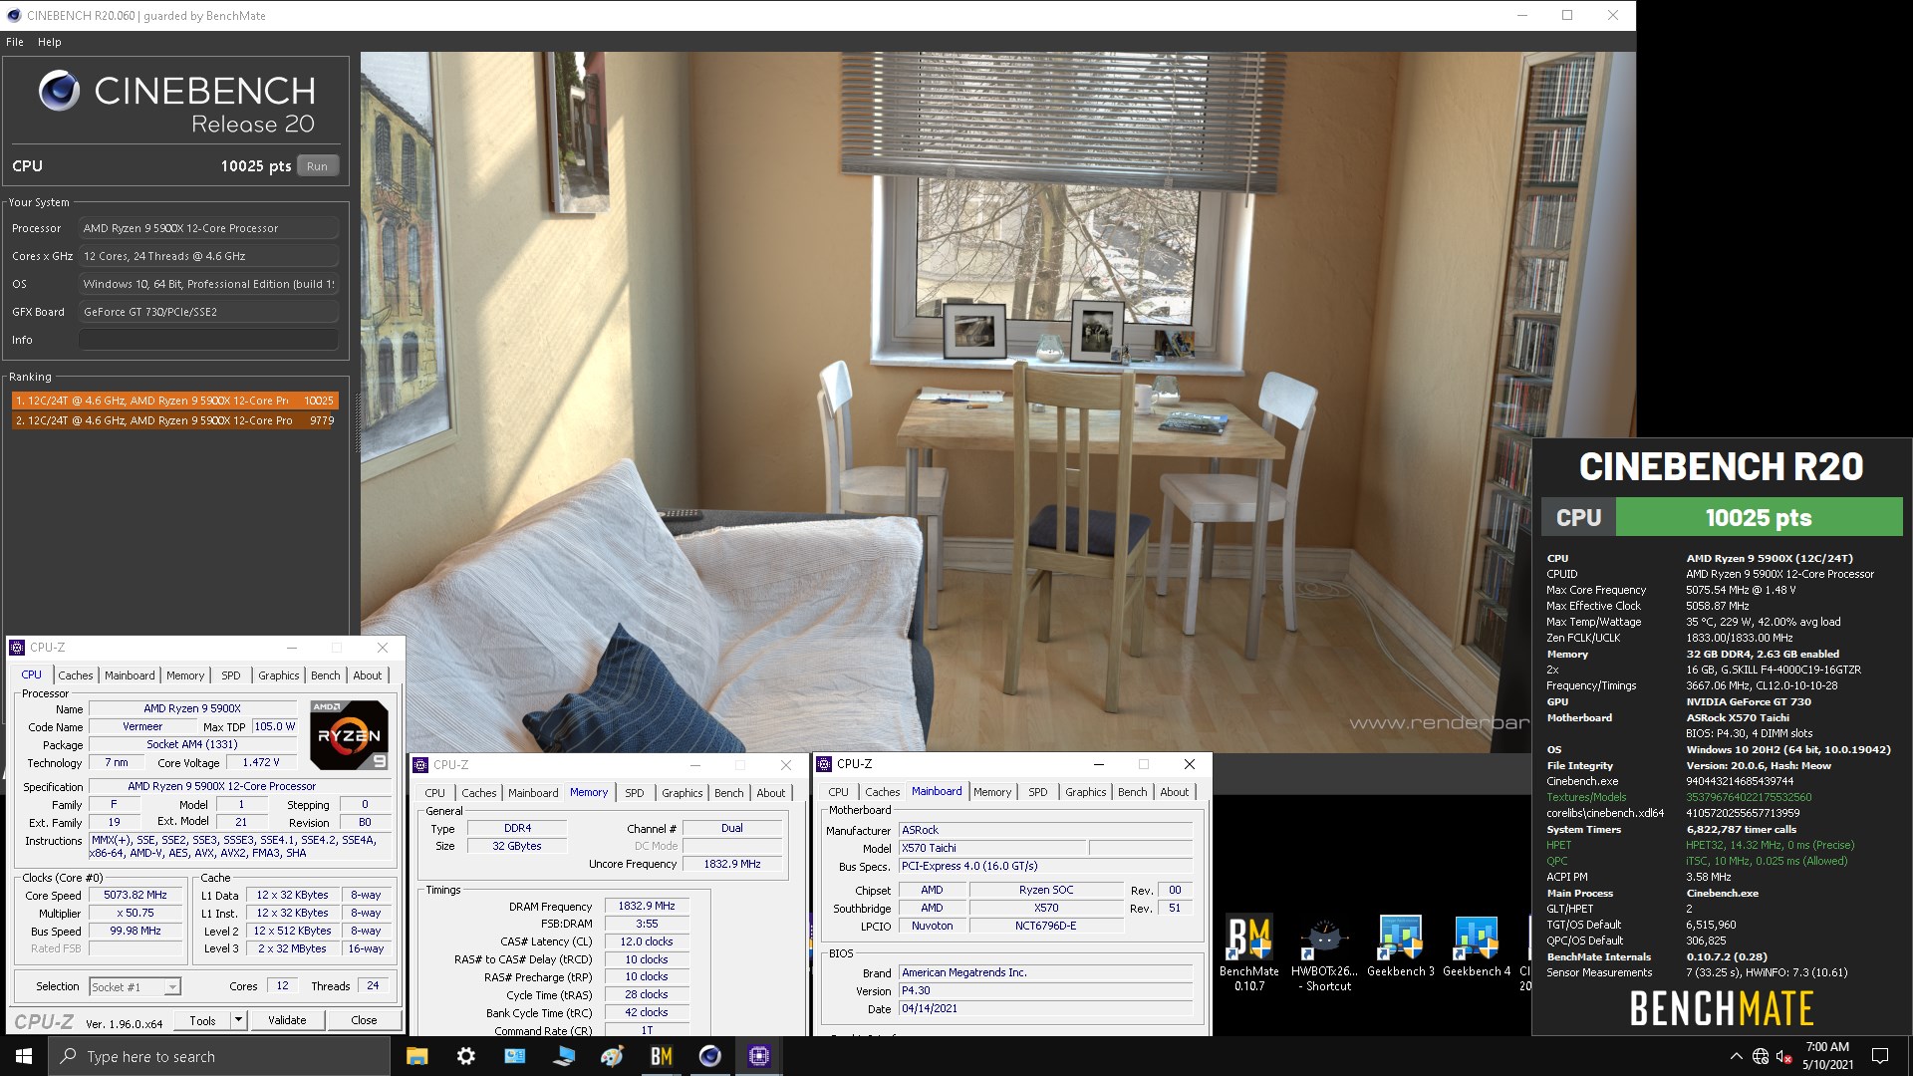Open About tab in the CPU-Z Mainboard window
Viewport: 1913px width, 1076px height.
point(1175,792)
